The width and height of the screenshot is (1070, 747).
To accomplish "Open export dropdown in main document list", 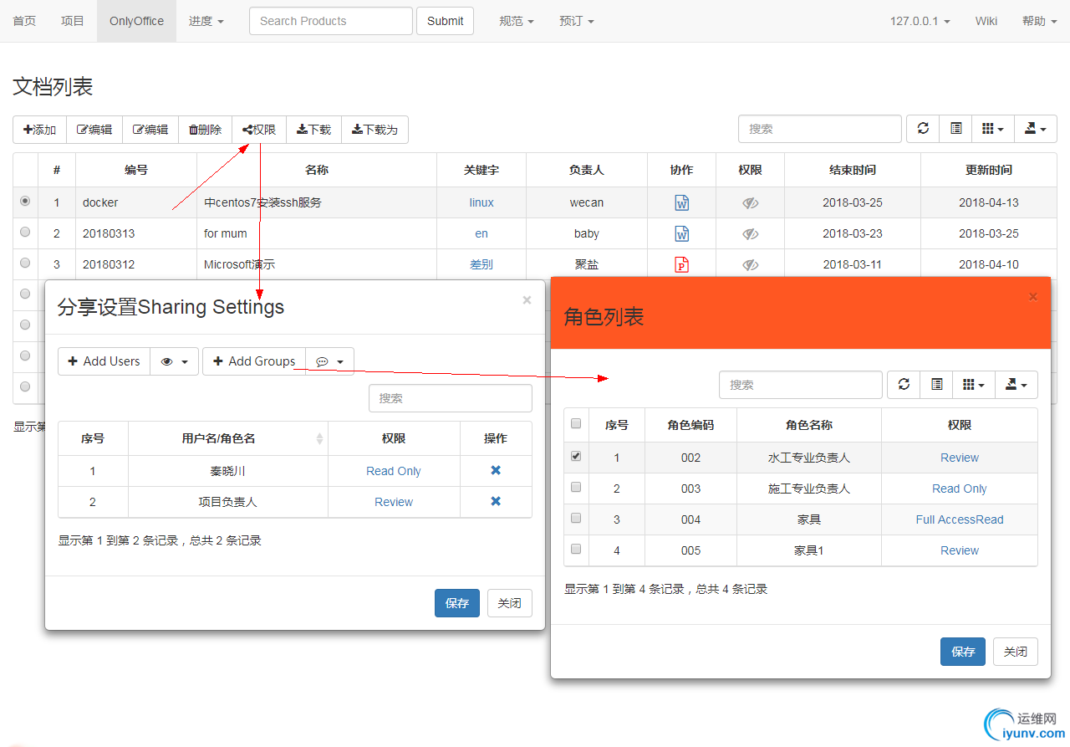I will pyautogui.click(x=1036, y=129).
